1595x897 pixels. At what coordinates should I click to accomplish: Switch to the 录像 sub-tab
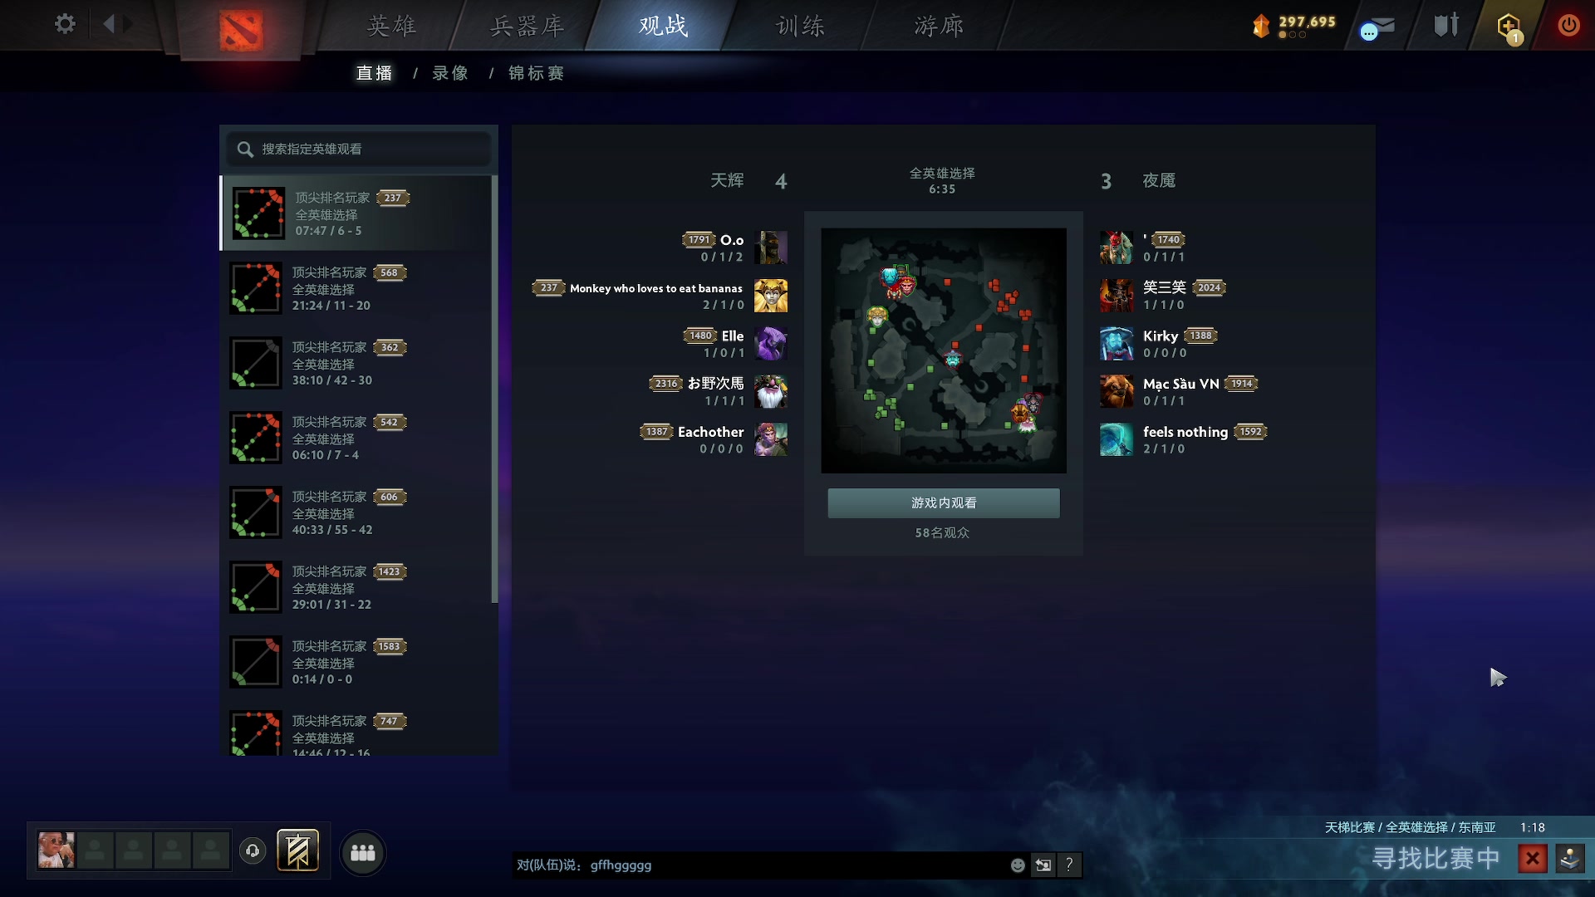[450, 73]
